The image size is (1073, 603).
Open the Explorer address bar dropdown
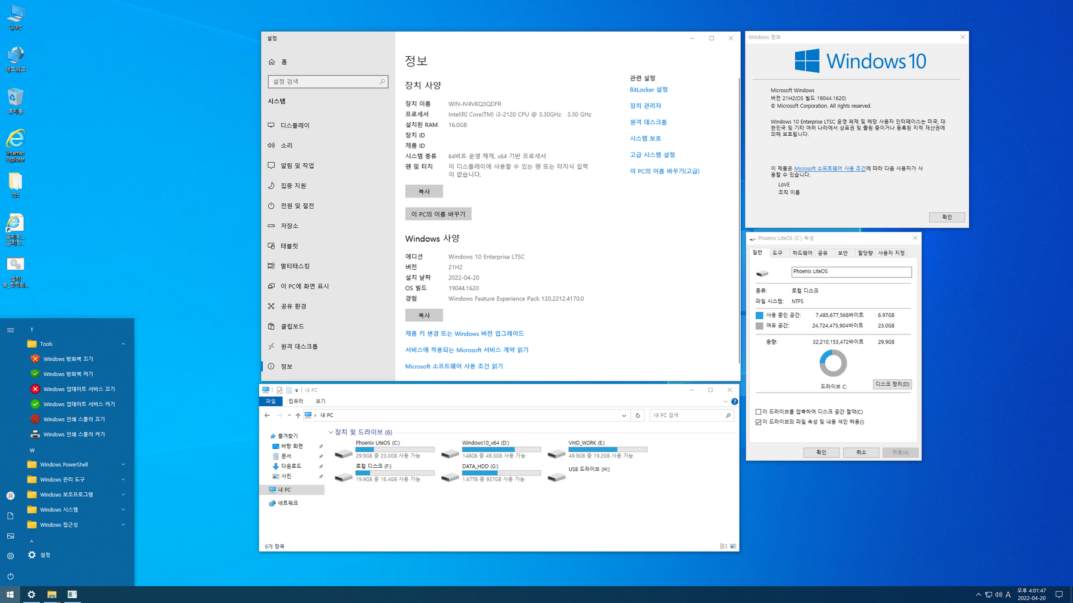tap(624, 415)
